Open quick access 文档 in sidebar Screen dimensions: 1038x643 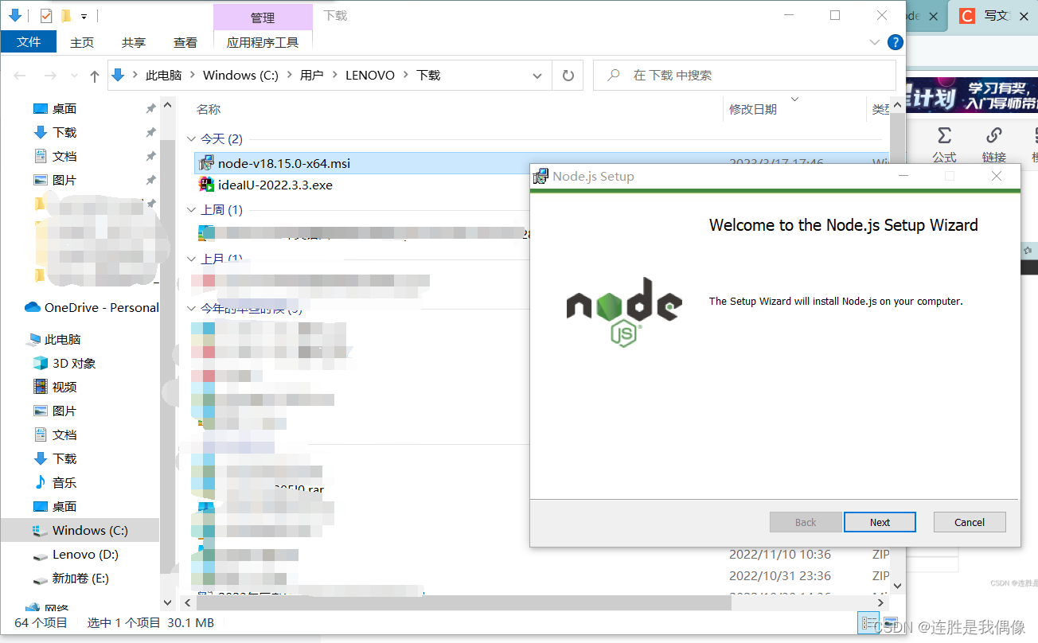[64, 156]
